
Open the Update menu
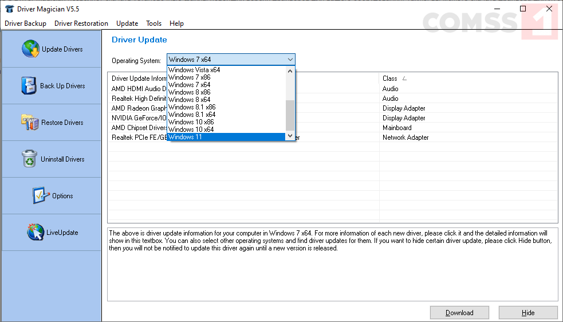coord(127,23)
